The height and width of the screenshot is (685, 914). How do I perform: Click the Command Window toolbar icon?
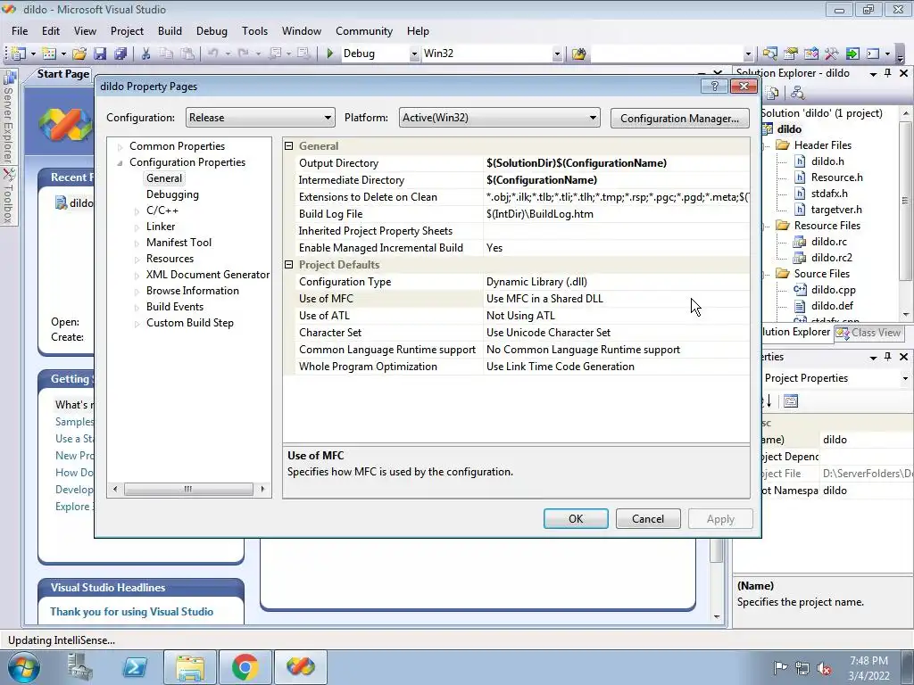[x=873, y=54]
